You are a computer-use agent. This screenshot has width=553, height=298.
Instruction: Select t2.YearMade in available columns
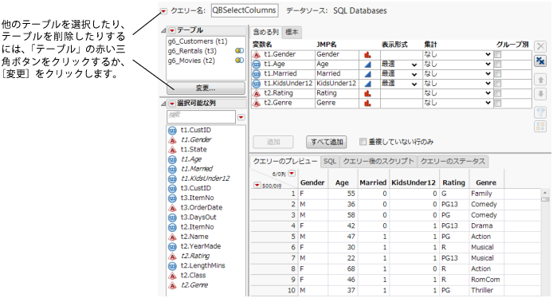[201, 246]
